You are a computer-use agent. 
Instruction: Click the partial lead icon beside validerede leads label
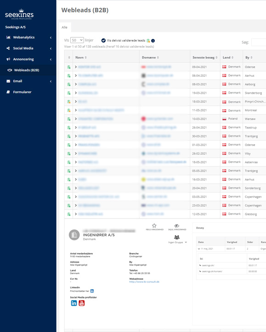pyautogui.click(x=148, y=41)
